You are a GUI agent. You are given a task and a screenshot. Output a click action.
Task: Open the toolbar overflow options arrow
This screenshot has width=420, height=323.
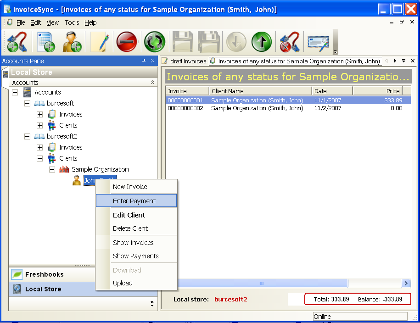coord(335,51)
